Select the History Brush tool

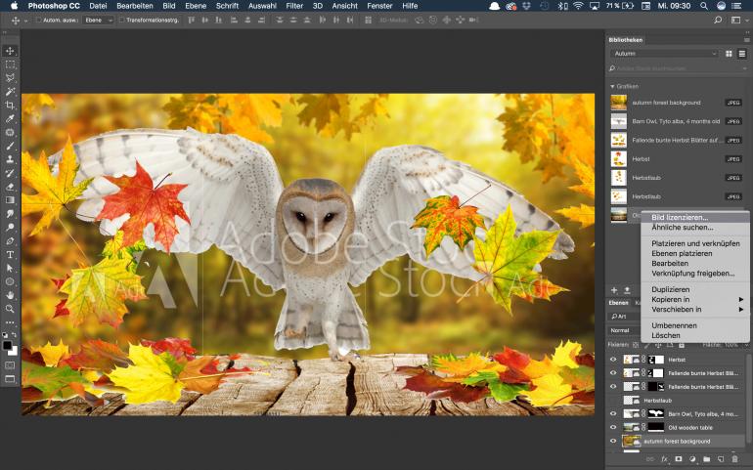(10, 173)
